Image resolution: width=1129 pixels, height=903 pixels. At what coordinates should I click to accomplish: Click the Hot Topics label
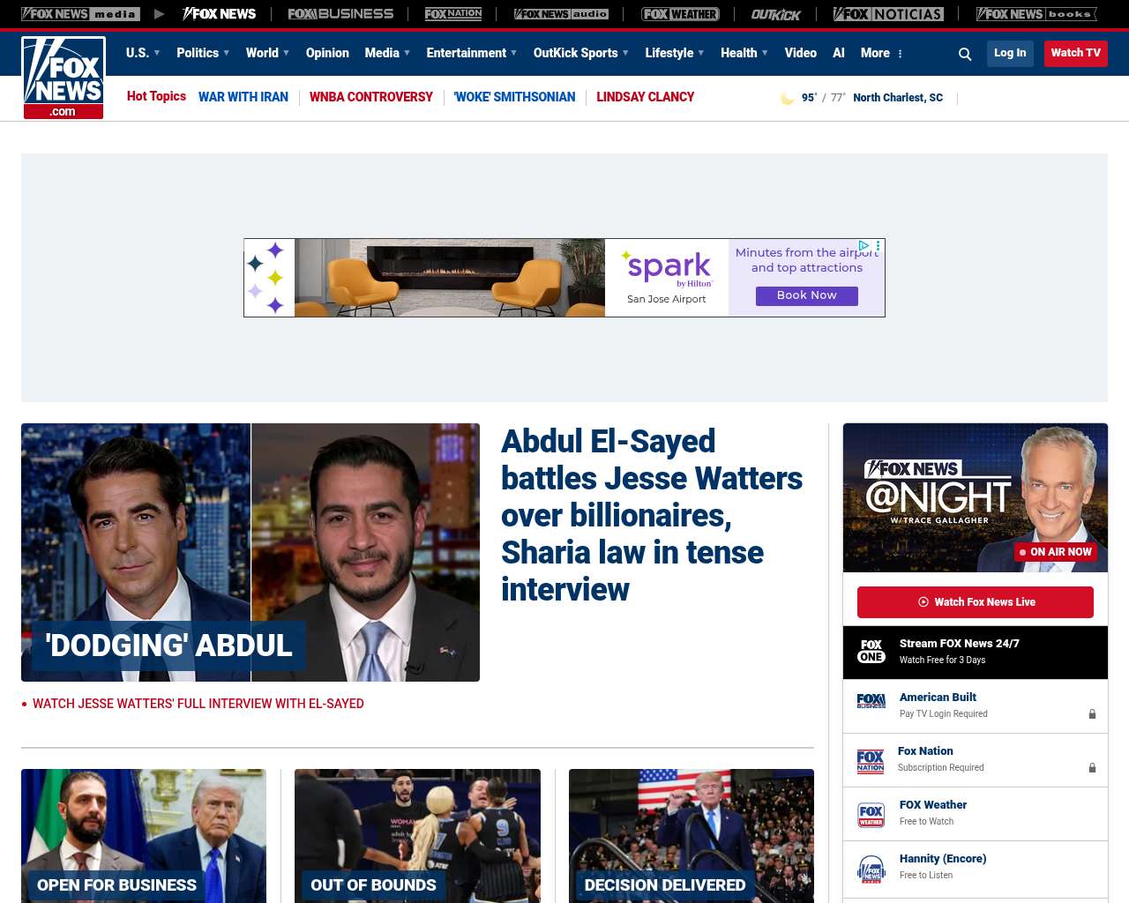156,96
